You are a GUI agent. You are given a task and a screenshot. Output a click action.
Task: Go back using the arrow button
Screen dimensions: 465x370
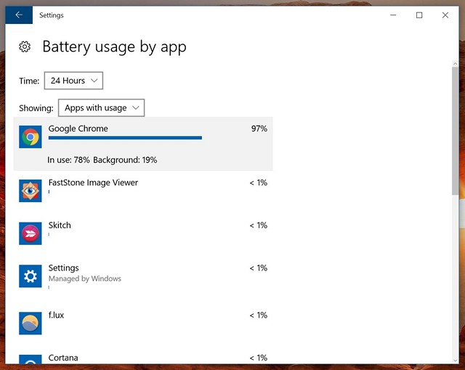[19, 15]
